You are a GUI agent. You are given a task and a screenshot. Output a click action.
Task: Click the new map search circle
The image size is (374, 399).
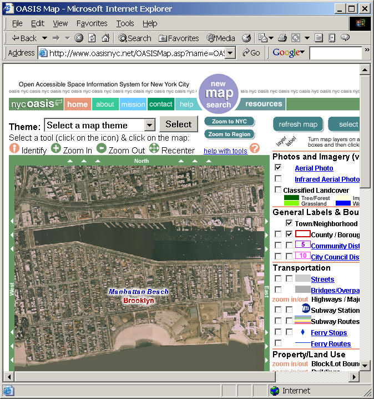tap(219, 94)
